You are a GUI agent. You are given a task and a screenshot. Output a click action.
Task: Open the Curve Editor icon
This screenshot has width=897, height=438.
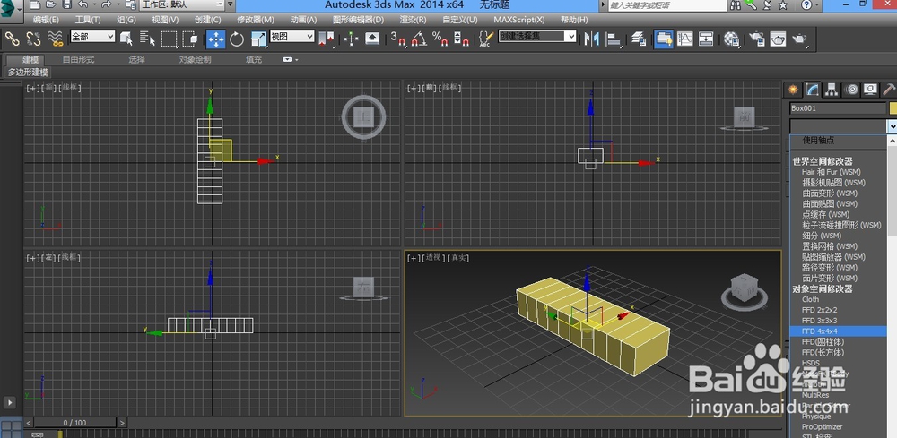point(684,39)
